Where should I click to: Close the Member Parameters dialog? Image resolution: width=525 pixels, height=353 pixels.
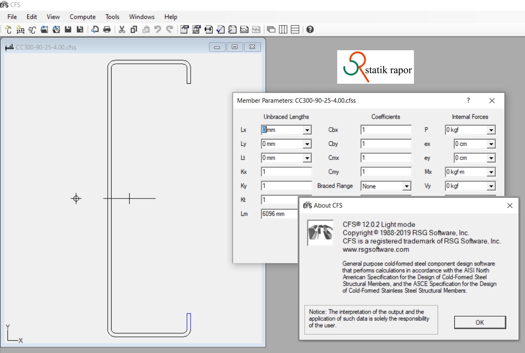coord(492,100)
